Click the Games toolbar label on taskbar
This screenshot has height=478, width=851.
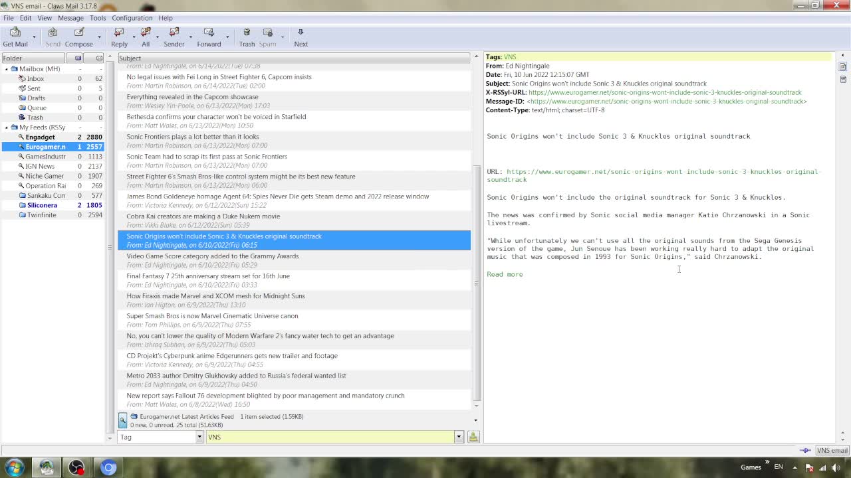coord(751,467)
